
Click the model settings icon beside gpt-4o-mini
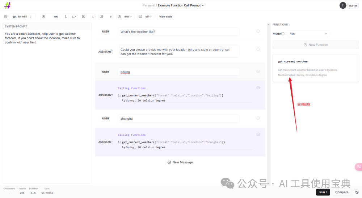point(5,17)
